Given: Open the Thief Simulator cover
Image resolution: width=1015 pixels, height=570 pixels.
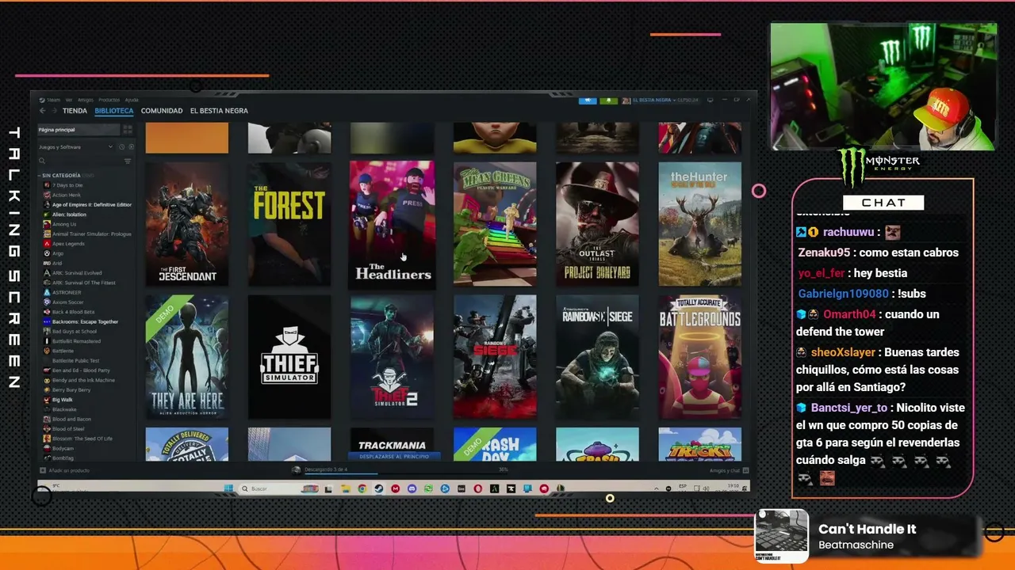Looking at the screenshot, I should click(289, 357).
